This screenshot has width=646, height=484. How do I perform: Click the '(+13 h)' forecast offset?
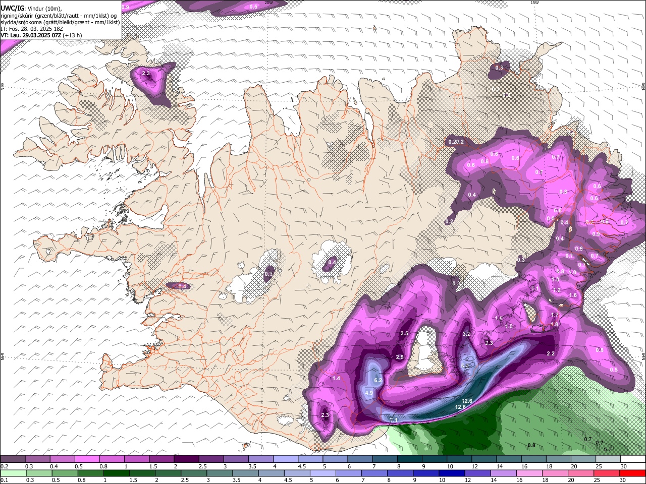pyautogui.click(x=73, y=35)
